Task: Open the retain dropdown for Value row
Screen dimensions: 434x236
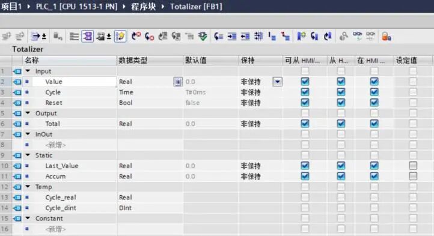Action: pos(277,82)
